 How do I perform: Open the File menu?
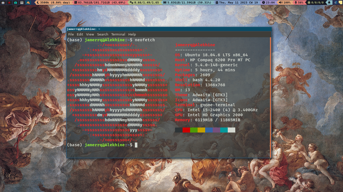pos(71,34)
